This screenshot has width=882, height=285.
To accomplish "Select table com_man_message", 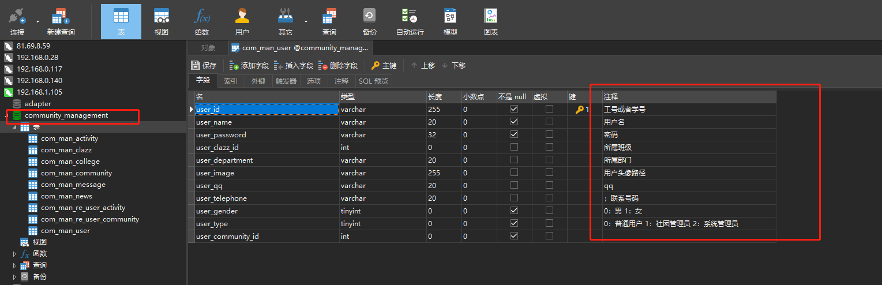I will 73,185.
